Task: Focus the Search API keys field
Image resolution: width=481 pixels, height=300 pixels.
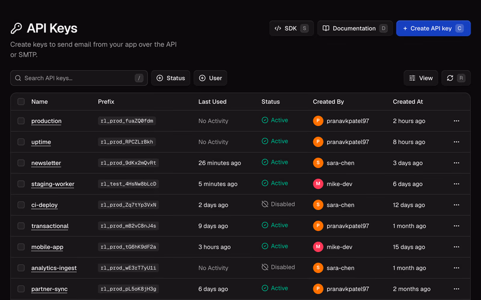Action: click(79, 78)
